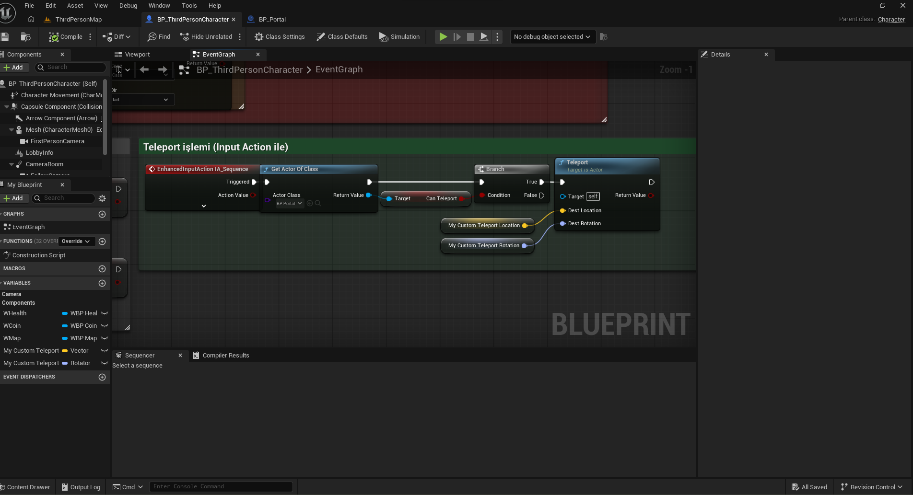Screen dimensions: 913x495
Task: Compile the blueprint
Action: coord(66,37)
